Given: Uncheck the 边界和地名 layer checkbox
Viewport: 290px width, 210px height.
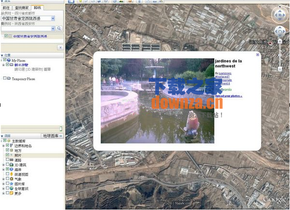Looking at the screenshot, I should [7, 145].
